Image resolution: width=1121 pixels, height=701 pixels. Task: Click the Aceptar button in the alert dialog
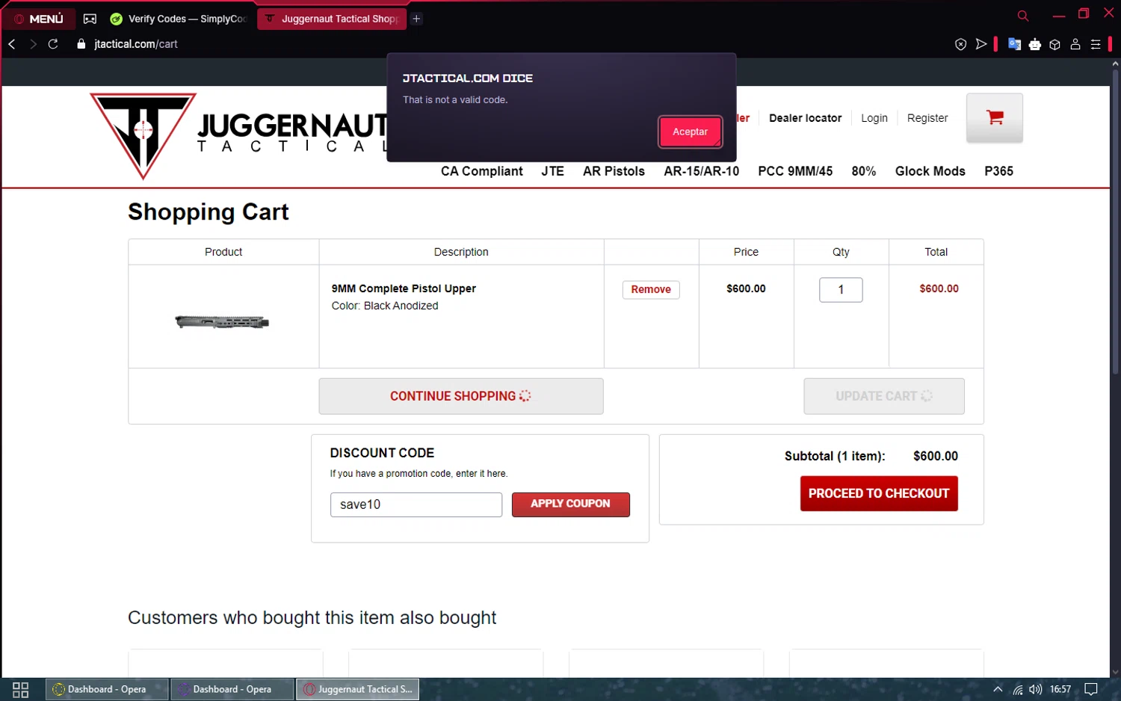[690, 132]
